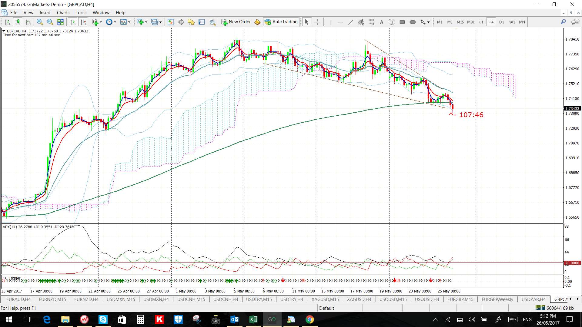Open Excel from the taskbar
582x327 pixels.
pos(253,319)
